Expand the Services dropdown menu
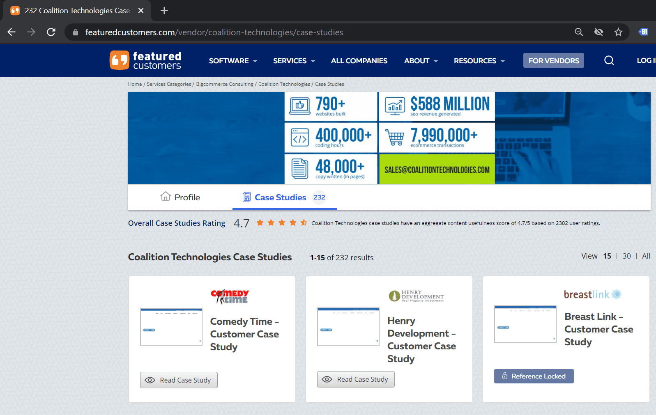The height and width of the screenshot is (415, 656). [294, 61]
